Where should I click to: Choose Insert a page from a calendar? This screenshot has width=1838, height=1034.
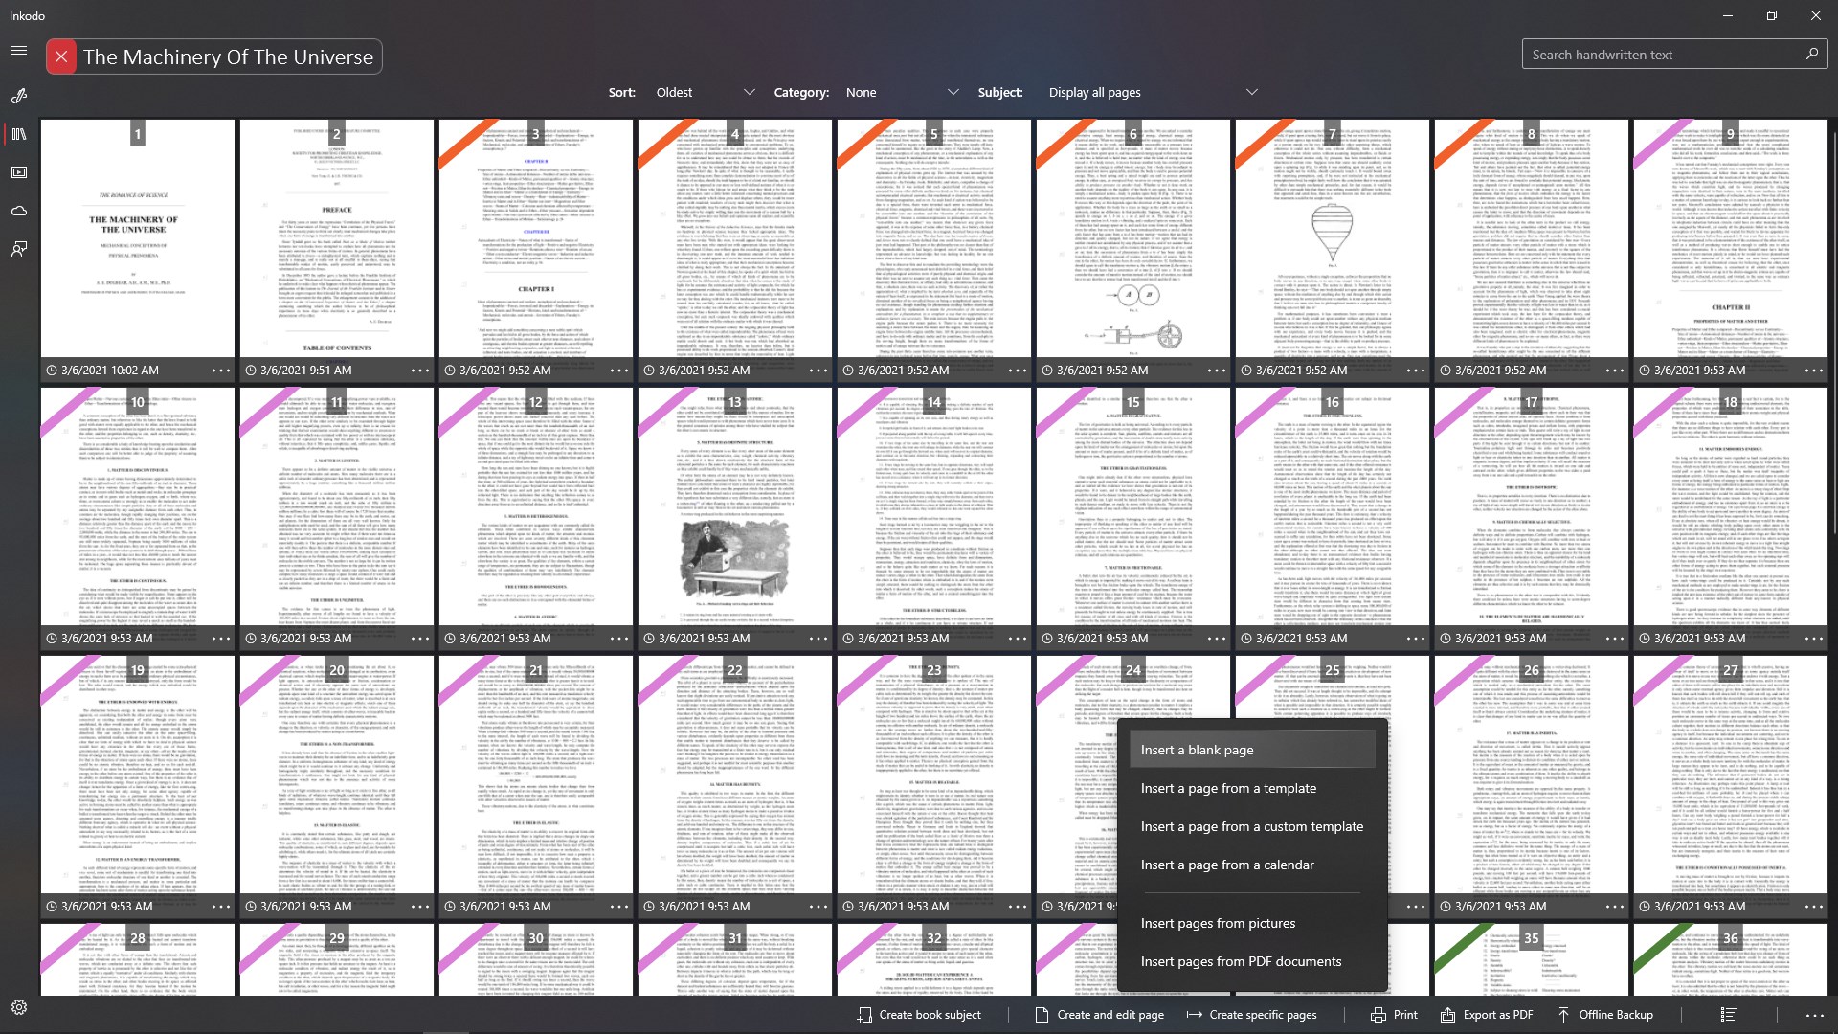(x=1252, y=865)
